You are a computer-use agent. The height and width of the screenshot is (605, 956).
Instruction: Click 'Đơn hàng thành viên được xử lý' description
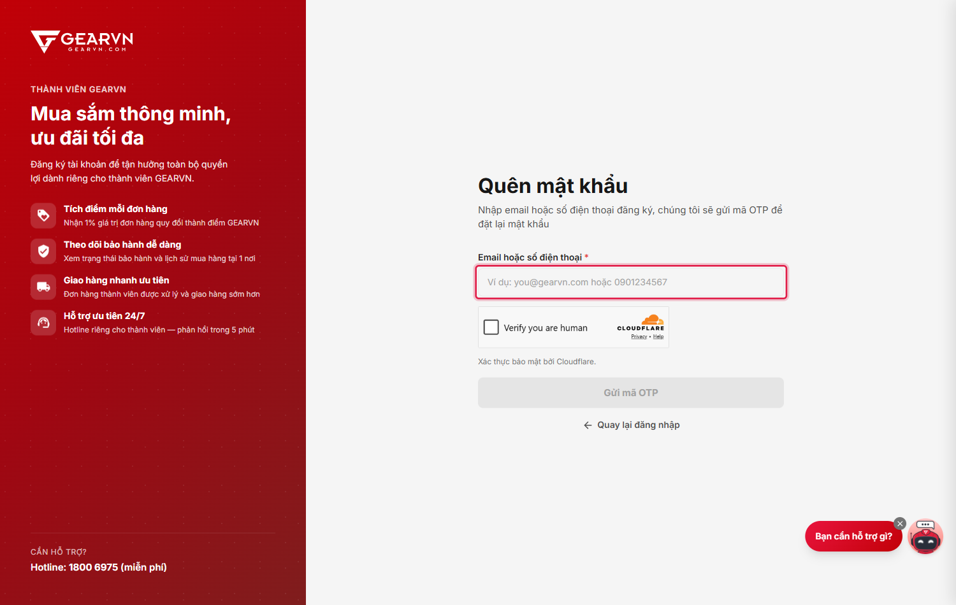pos(162,294)
